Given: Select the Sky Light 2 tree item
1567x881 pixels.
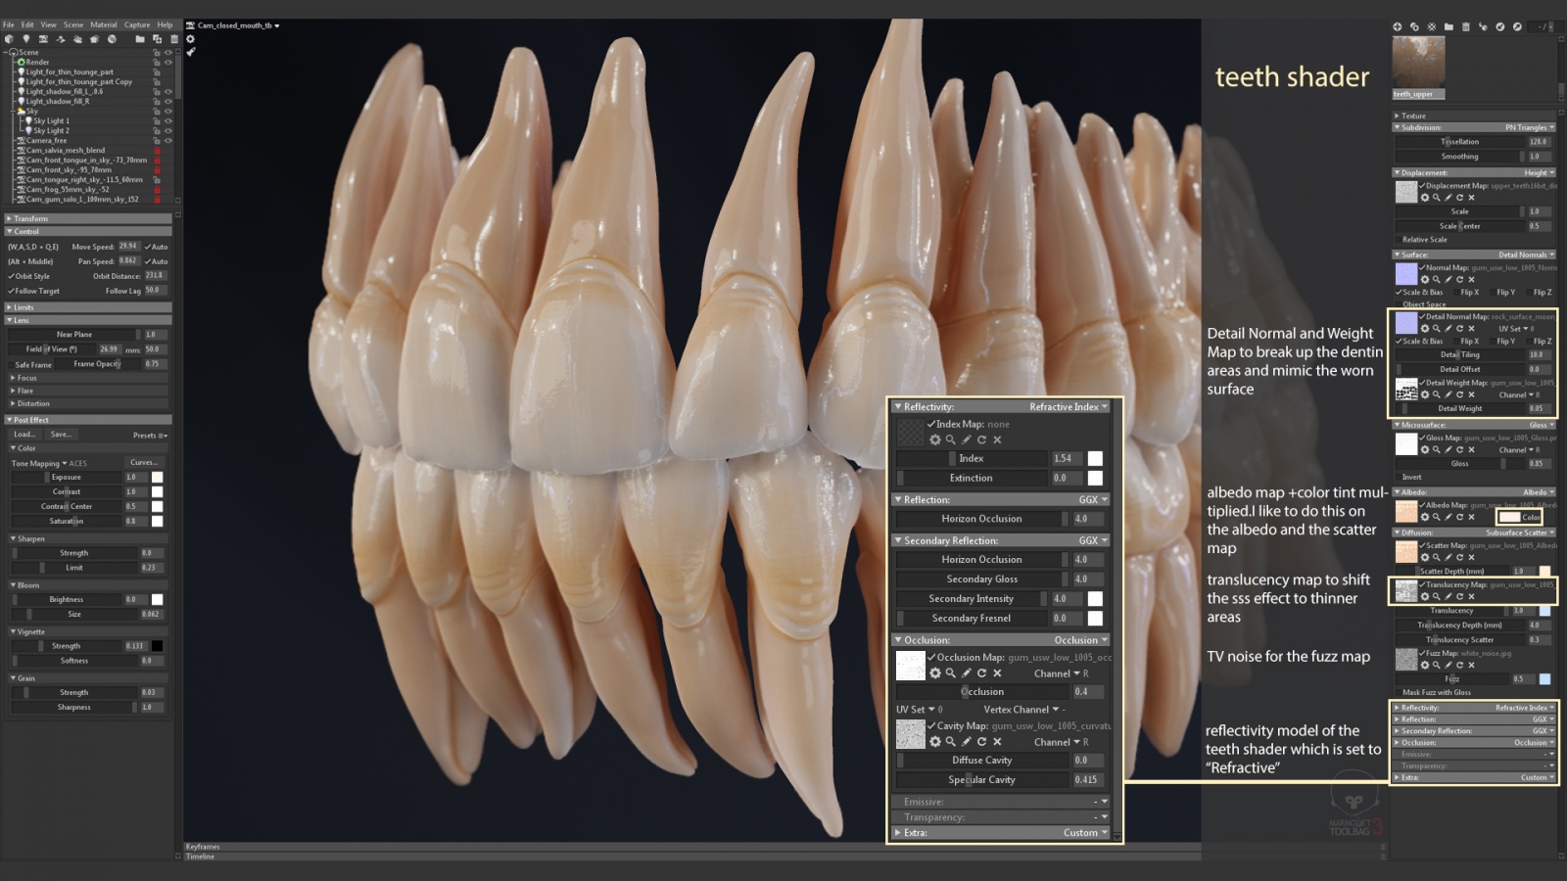Looking at the screenshot, I should click(x=51, y=131).
